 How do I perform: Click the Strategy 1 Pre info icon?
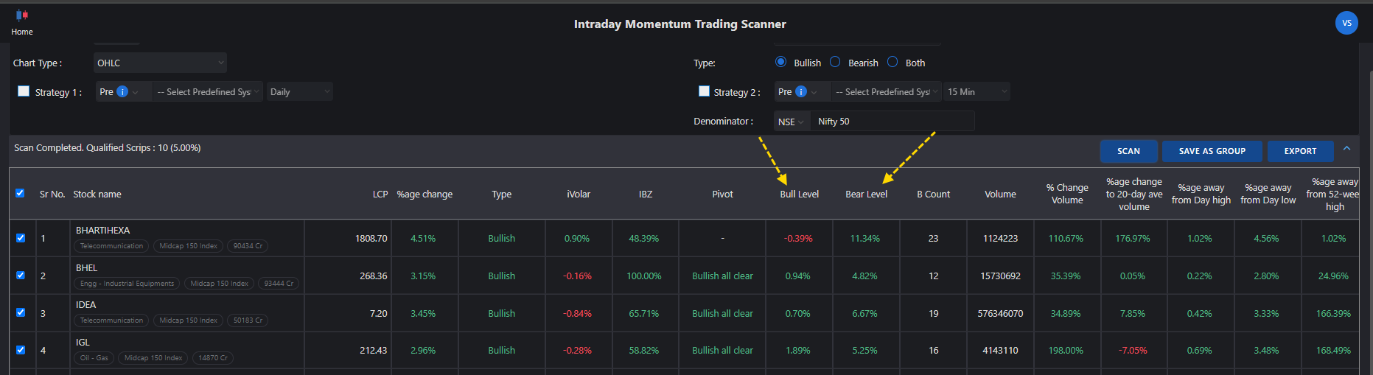[x=122, y=91]
